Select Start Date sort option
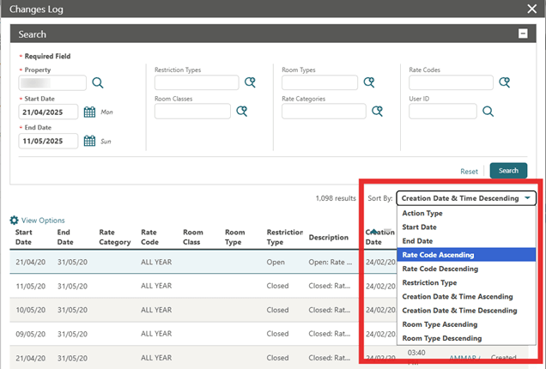 (466, 227)
